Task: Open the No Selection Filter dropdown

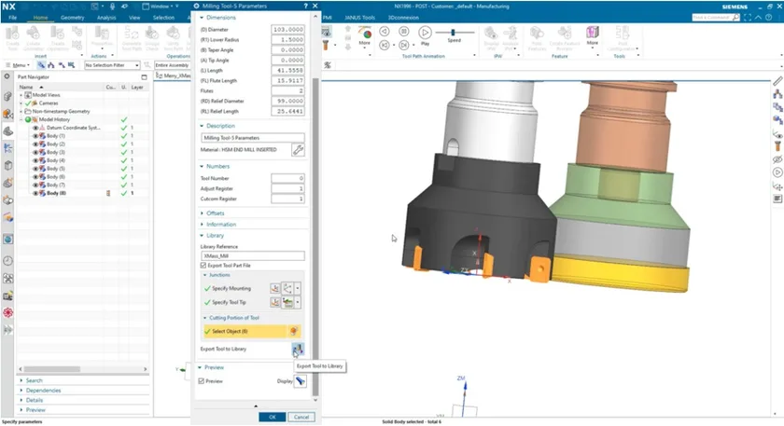Action: pos(112,65)
